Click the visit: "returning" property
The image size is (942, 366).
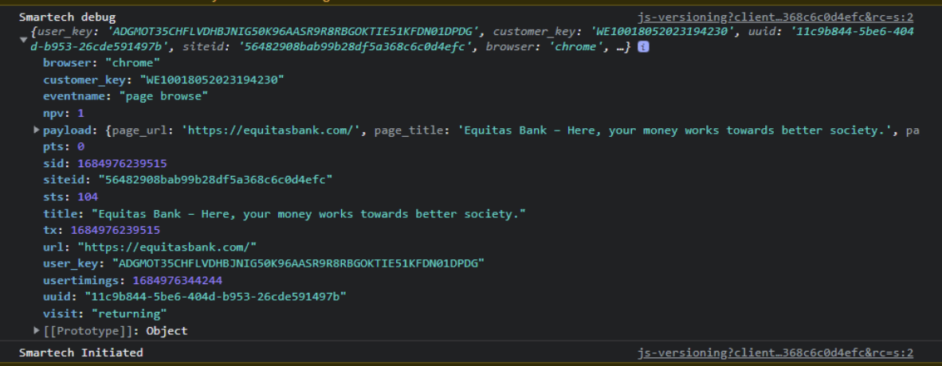tap(104, 313)
